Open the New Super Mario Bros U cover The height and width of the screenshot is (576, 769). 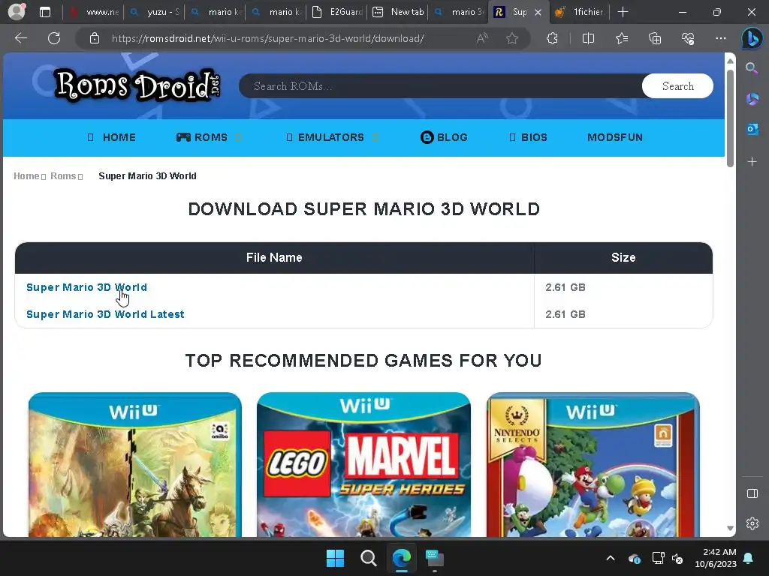point(593,464)
